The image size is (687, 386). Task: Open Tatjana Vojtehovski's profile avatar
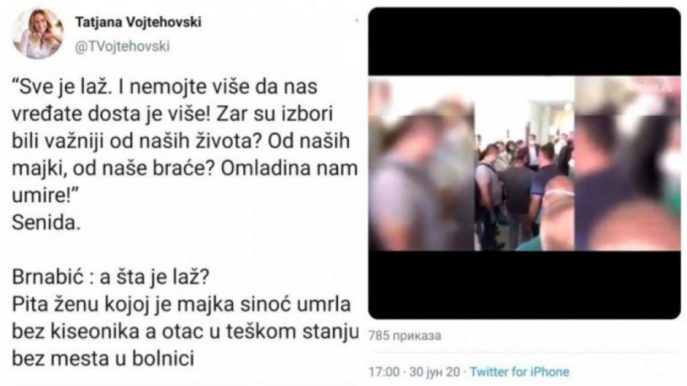(x=37, y=34)
